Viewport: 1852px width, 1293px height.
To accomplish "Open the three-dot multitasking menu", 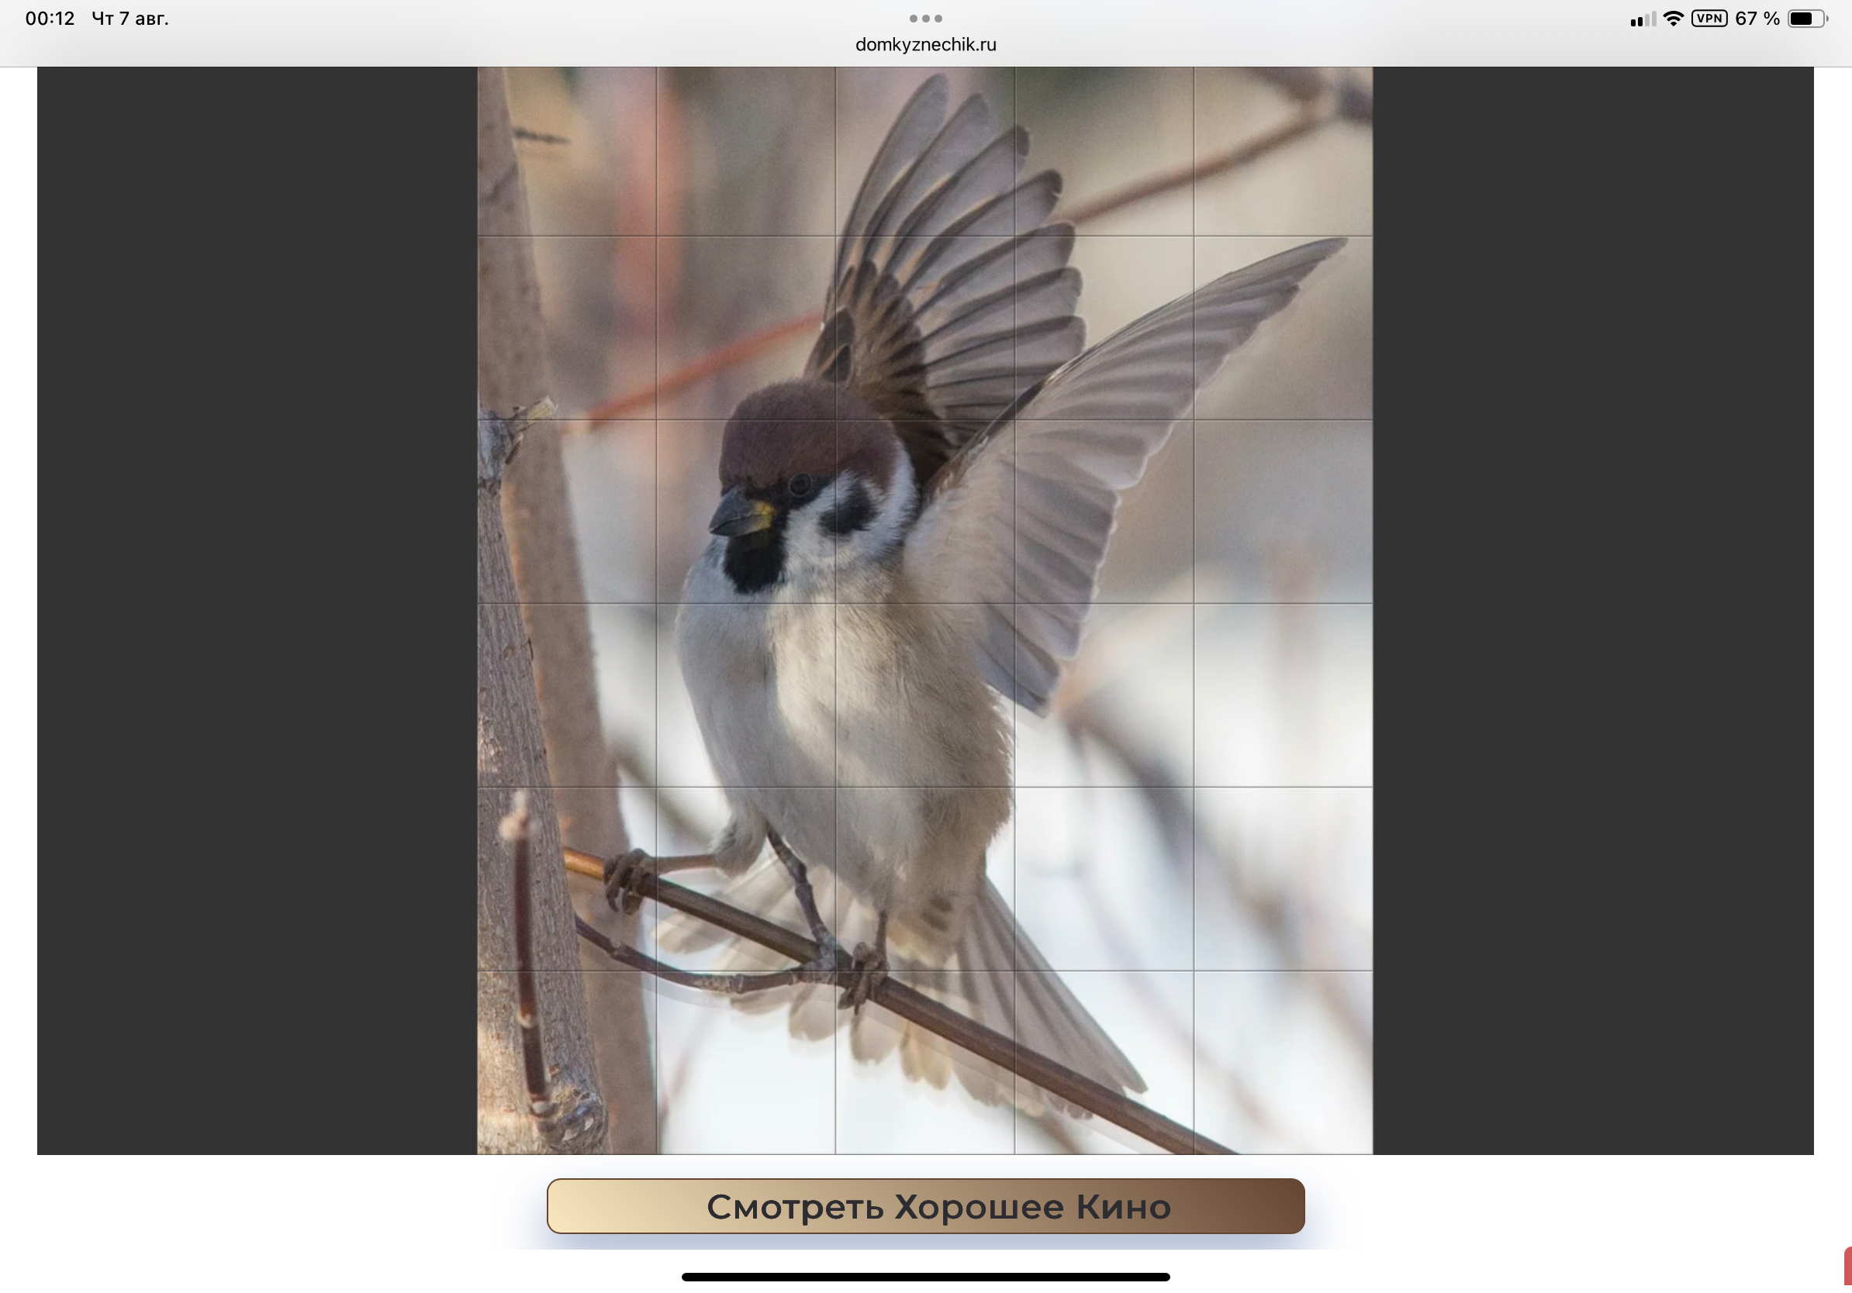I will [x=925, y=18].
